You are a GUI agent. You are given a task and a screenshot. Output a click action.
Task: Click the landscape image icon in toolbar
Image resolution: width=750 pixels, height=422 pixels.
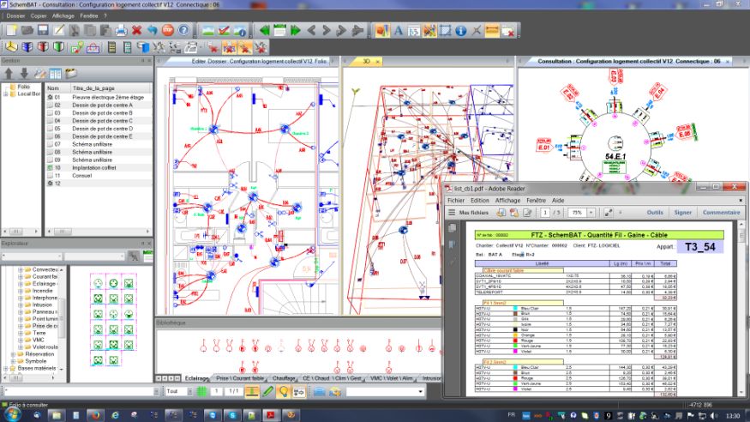tap(208, 30)
